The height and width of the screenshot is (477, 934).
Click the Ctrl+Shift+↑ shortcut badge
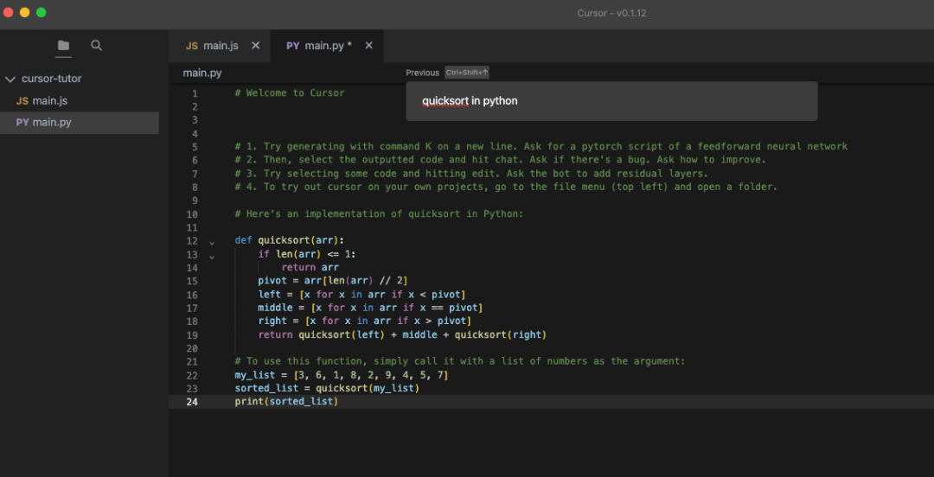coord(467,73)
